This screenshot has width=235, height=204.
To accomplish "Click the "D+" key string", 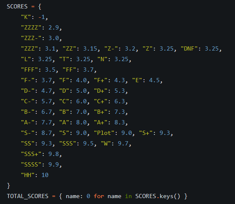I will [x=101, y=91].
